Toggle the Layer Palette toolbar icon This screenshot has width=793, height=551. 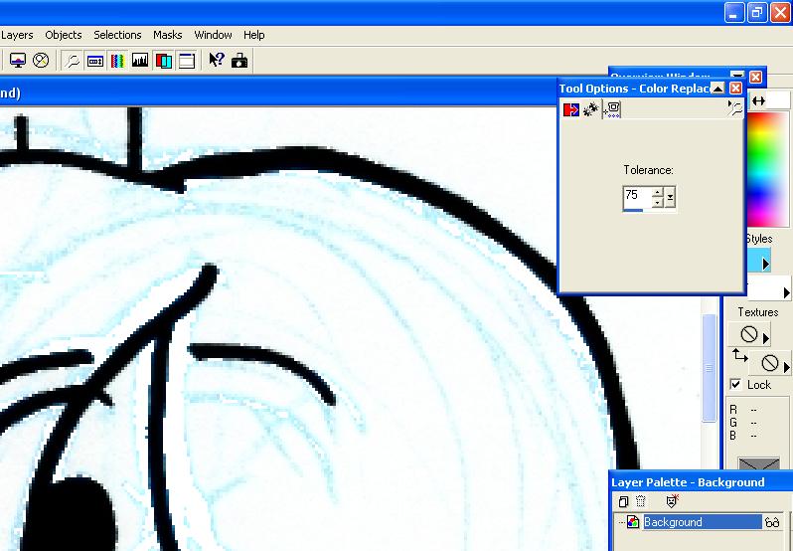(x=164, y=61)
